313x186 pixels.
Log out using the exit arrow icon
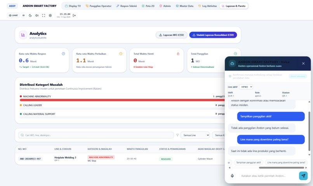click(74, 15)
